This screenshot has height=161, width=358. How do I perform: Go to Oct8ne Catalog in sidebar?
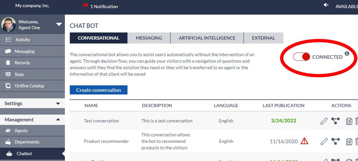pos(29,86)
